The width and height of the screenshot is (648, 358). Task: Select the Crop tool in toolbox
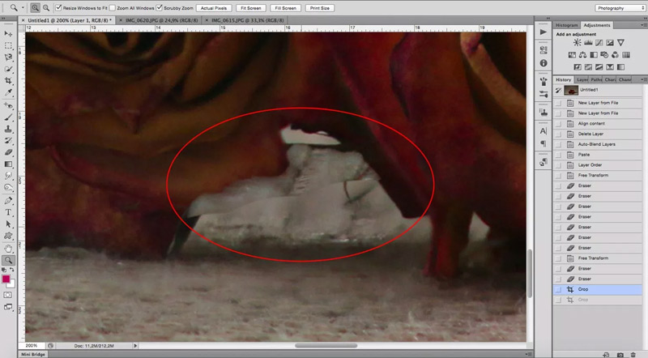point(9,81)
